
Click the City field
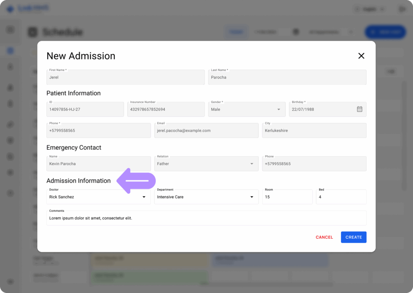(314, 130)
